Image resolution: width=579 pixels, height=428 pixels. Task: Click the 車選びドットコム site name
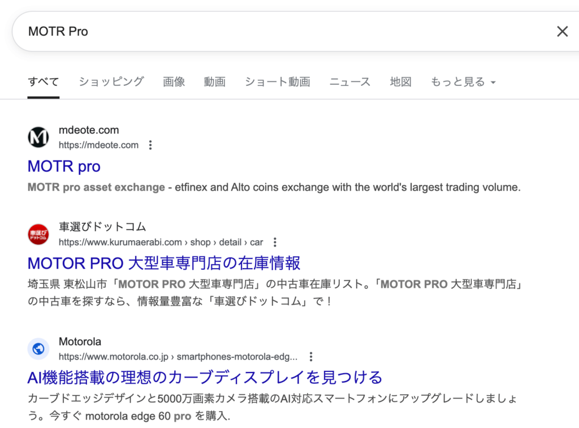point(102,227)
